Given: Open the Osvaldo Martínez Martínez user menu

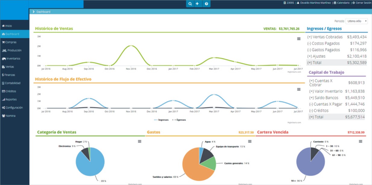Looking at the screenshot, I should [x=314, y=3].
